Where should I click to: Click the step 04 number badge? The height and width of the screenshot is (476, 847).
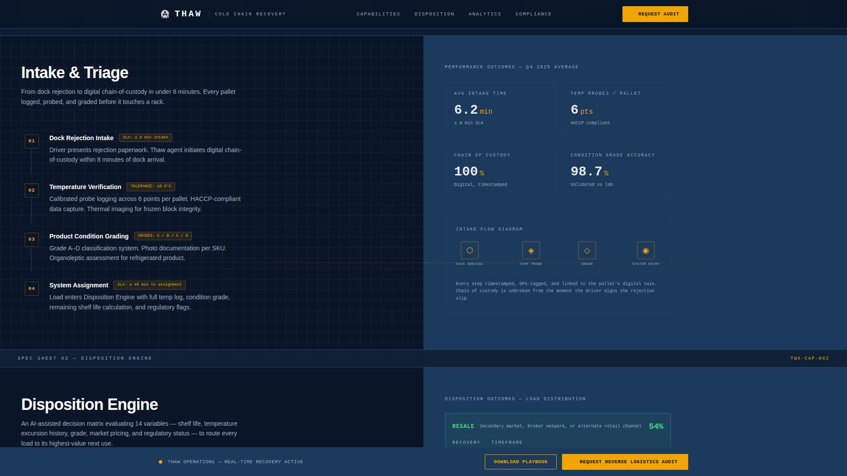click(x=32, y=289)
